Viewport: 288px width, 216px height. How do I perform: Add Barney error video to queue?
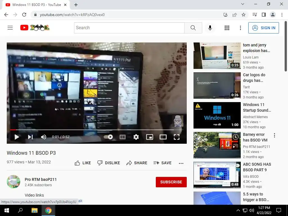click(236, 146)
